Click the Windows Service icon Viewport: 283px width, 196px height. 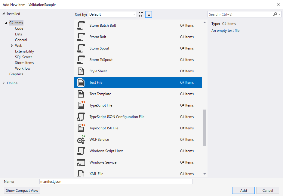[x=81, y=162]
